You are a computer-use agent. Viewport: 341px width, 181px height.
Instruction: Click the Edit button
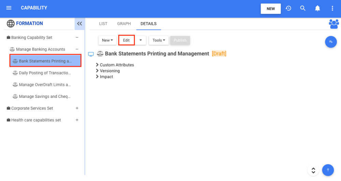pyautogui.click(x=127, y=40)
